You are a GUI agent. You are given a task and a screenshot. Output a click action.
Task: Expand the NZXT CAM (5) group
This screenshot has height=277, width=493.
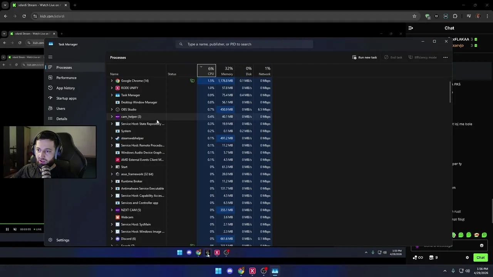pos(112,210)
